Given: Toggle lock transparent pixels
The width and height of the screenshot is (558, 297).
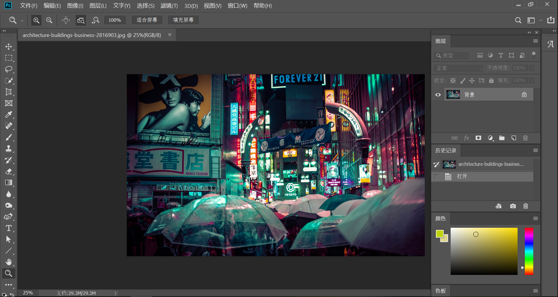Looking at the screenshot, I should (453, 81).
